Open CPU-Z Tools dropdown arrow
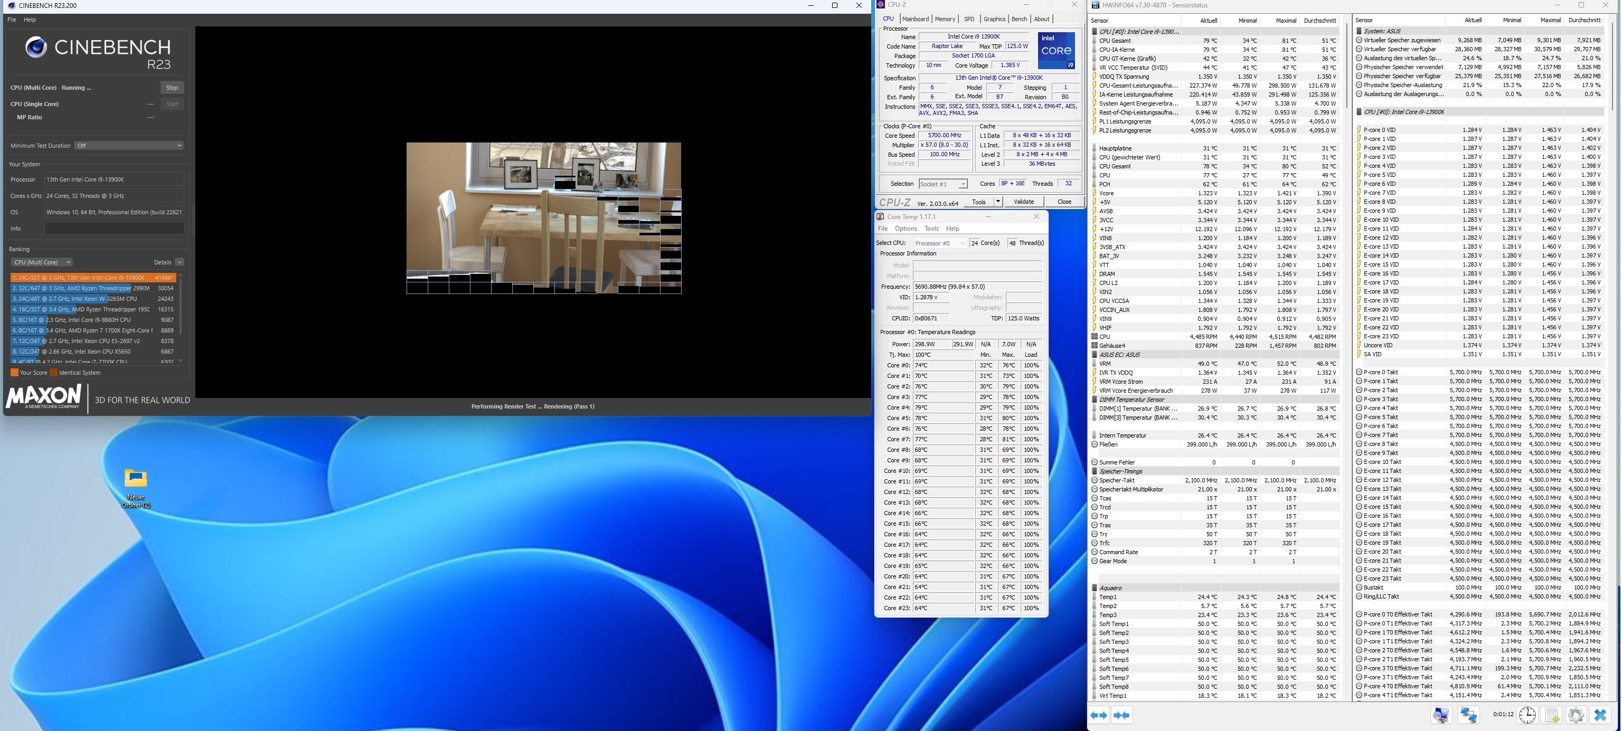Screen dimensions: 1622x731 (x=998, y=202)
